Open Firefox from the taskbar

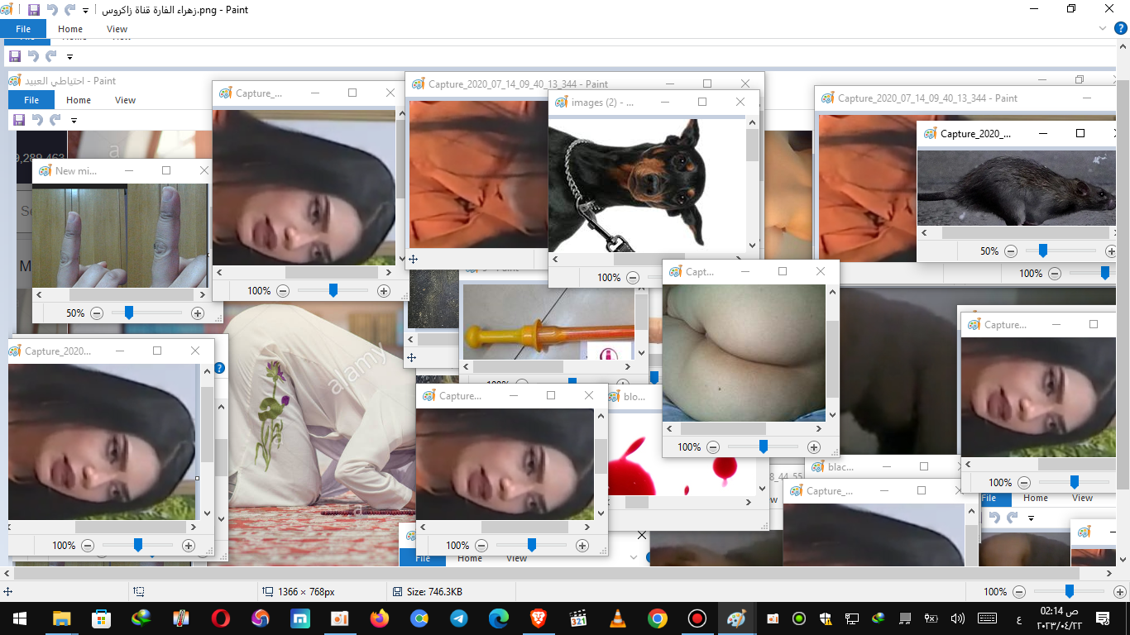(380, 618)
